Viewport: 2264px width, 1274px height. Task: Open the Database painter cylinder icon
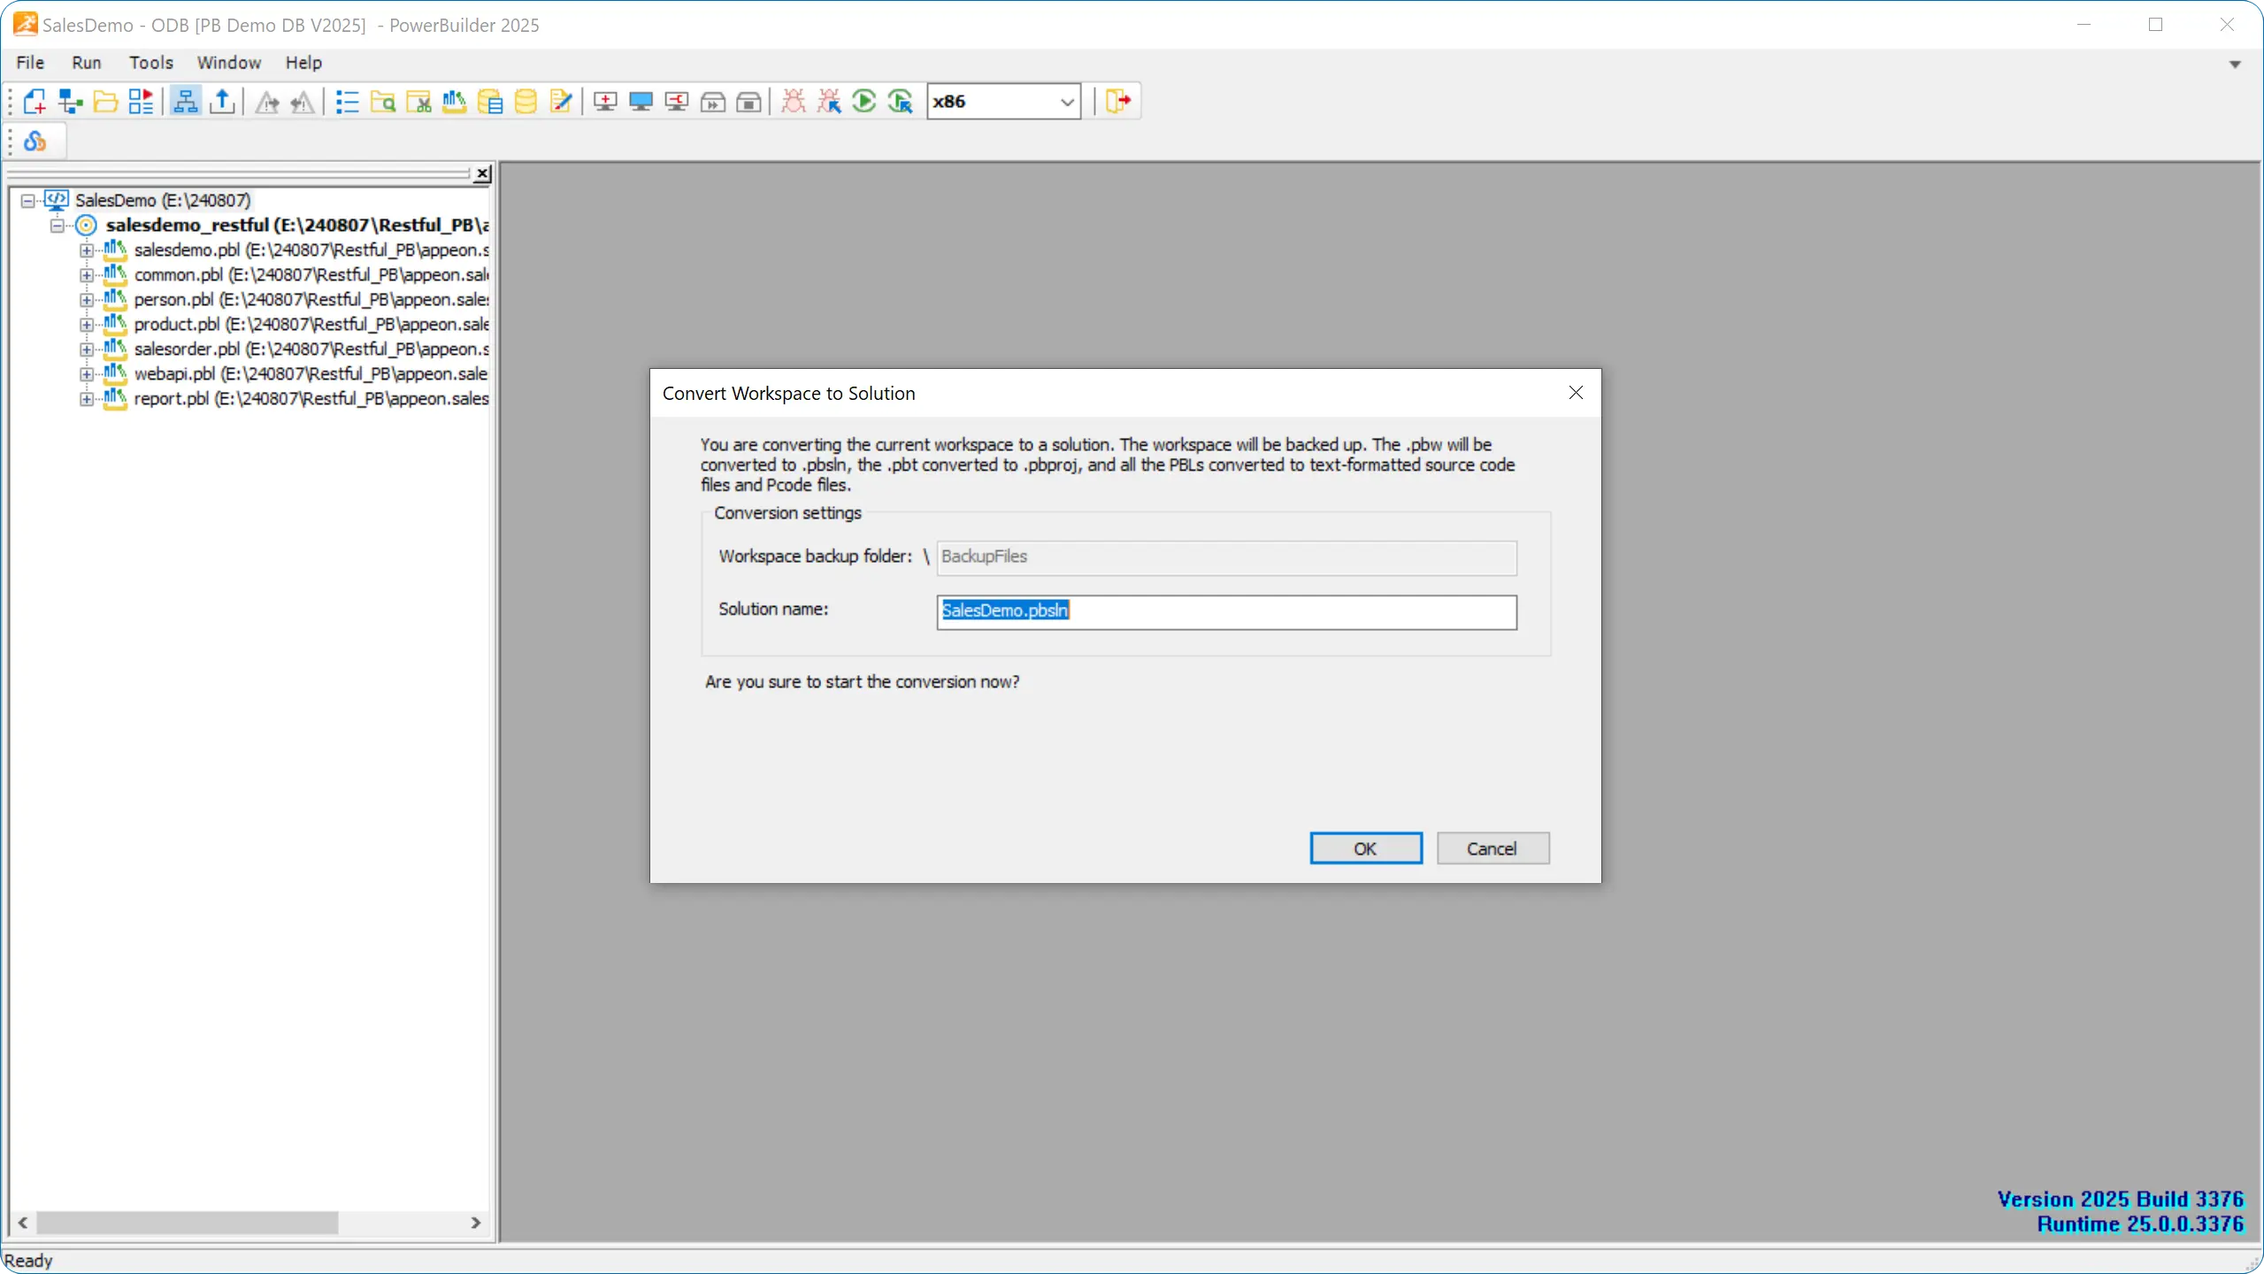(x=526, y=102)
